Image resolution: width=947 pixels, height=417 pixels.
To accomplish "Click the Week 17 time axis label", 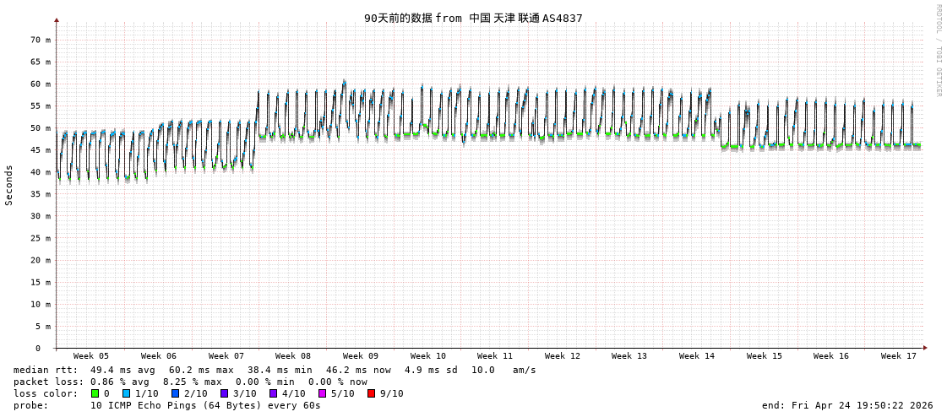I will (x=898, y=356).
